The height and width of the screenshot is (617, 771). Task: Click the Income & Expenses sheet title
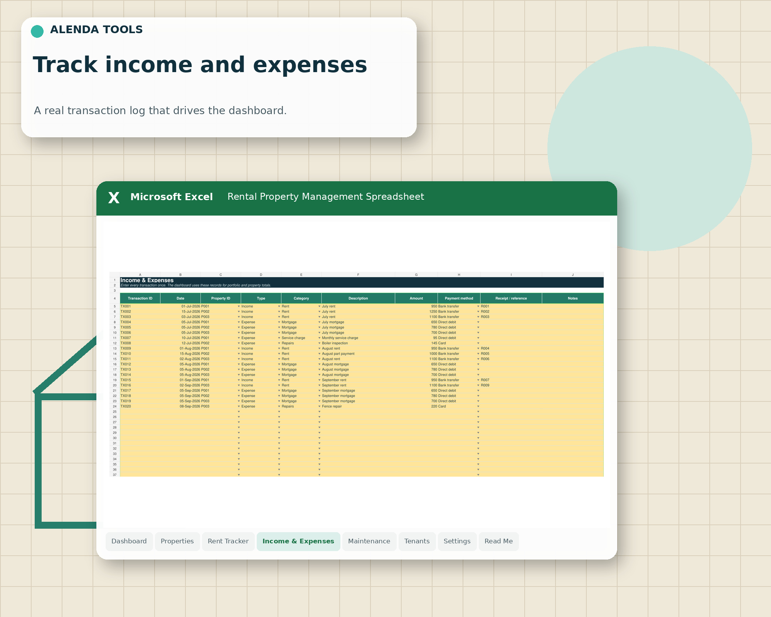147,280
